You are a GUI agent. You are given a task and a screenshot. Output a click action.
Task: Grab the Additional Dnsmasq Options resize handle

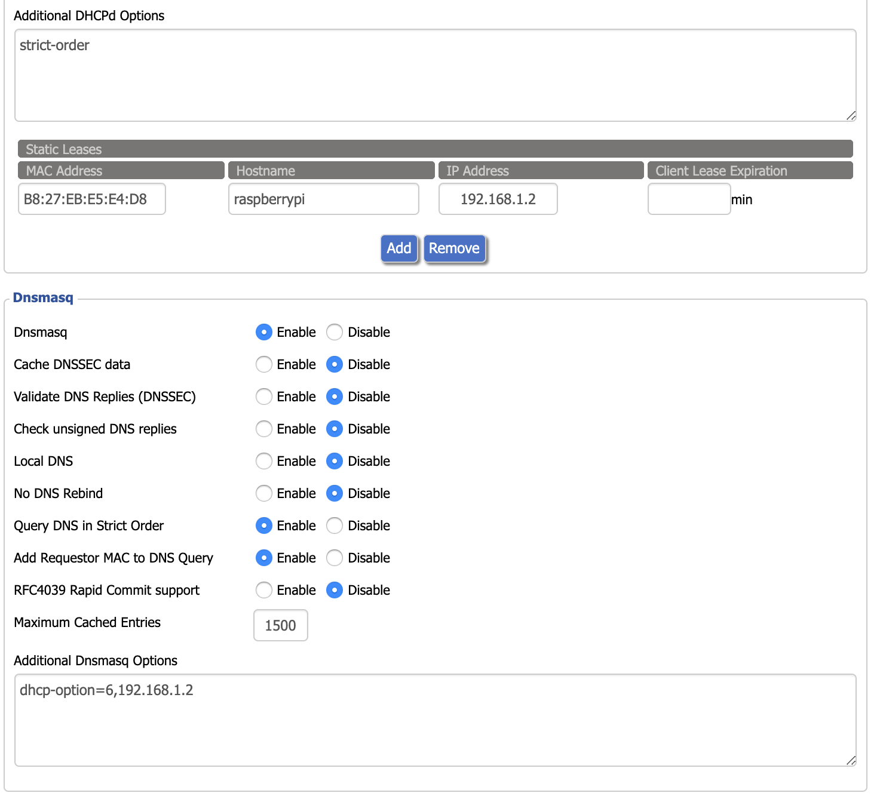tap(851, 761)
